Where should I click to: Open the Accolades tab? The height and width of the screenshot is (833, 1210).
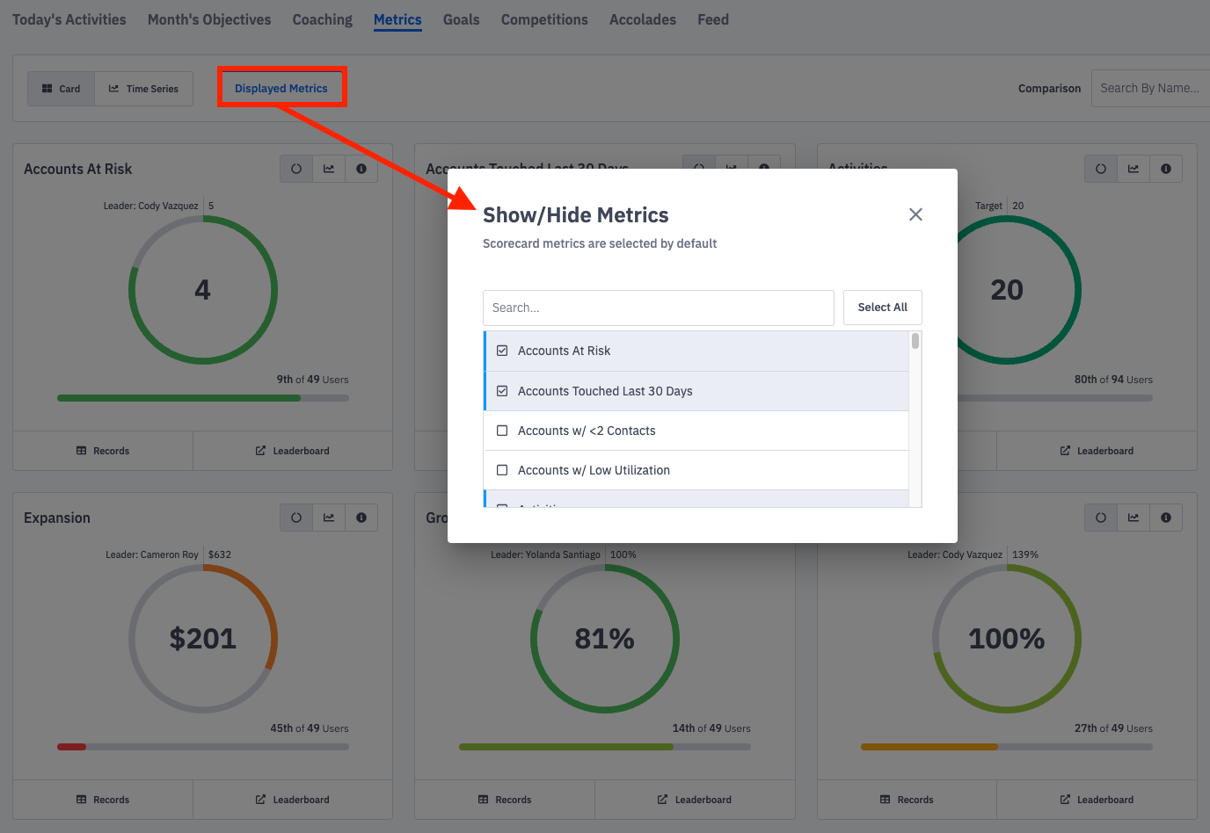(643, 19)
